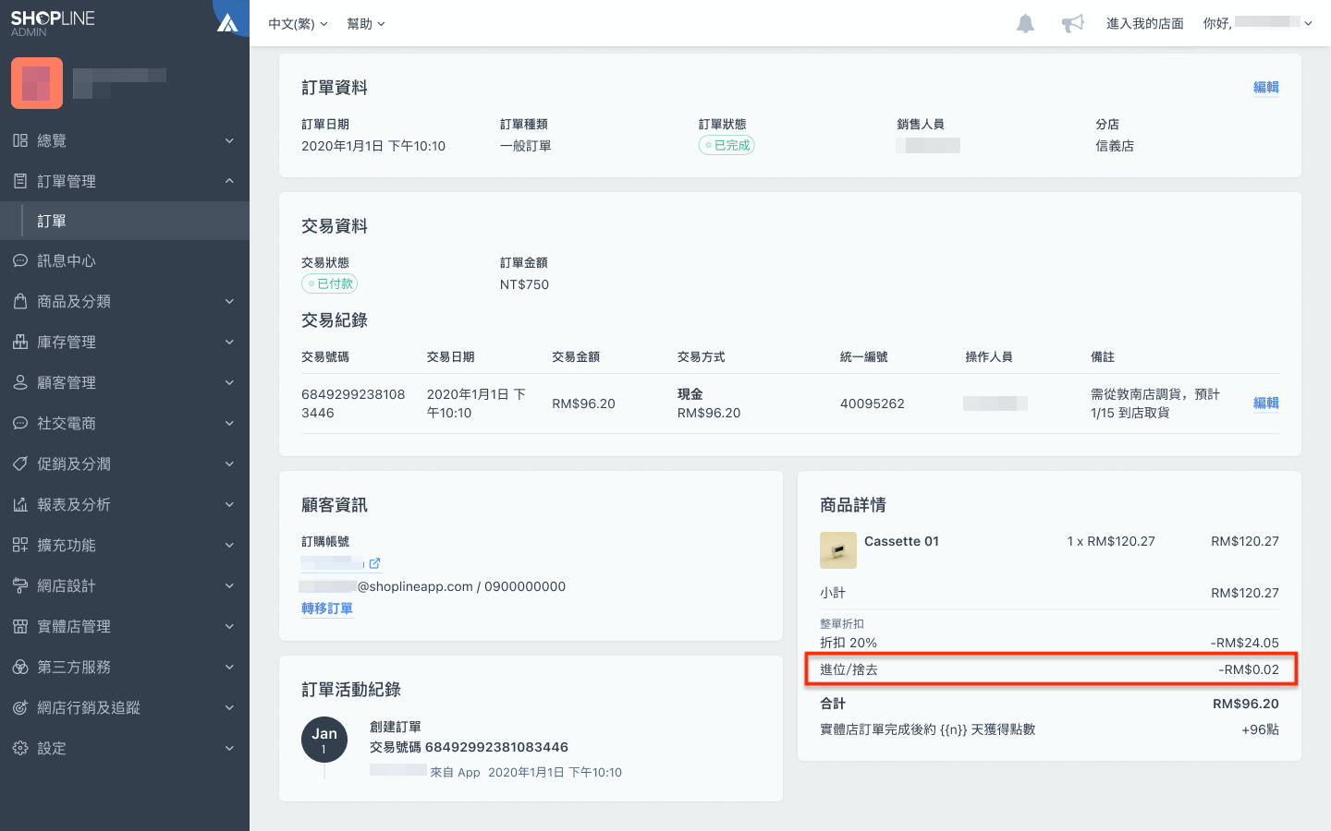This screenshot has height=831, width=1331.
Task: Expand the 網店行銷及追蹤 chevron
Action: click(x=229, y=707)
